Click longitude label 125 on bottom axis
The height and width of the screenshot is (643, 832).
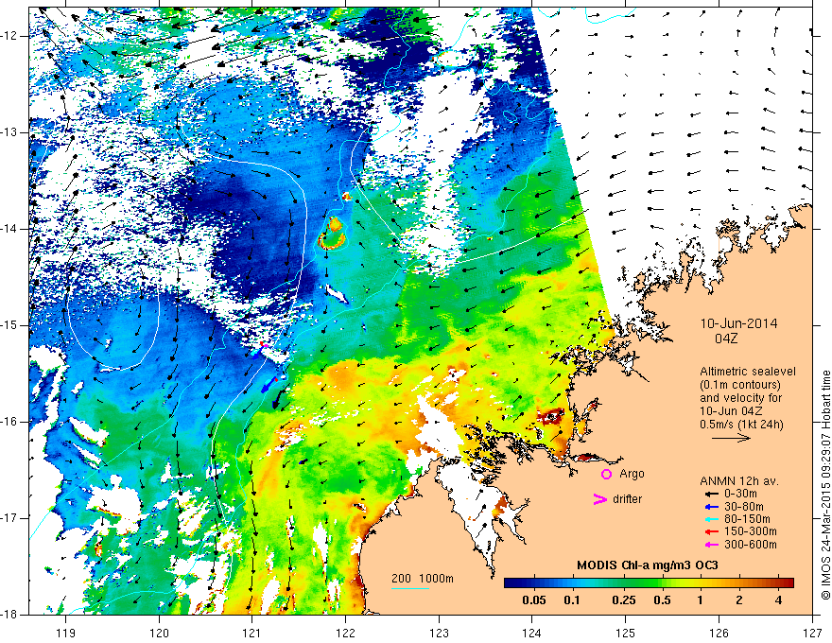click(x=626, y=633)
